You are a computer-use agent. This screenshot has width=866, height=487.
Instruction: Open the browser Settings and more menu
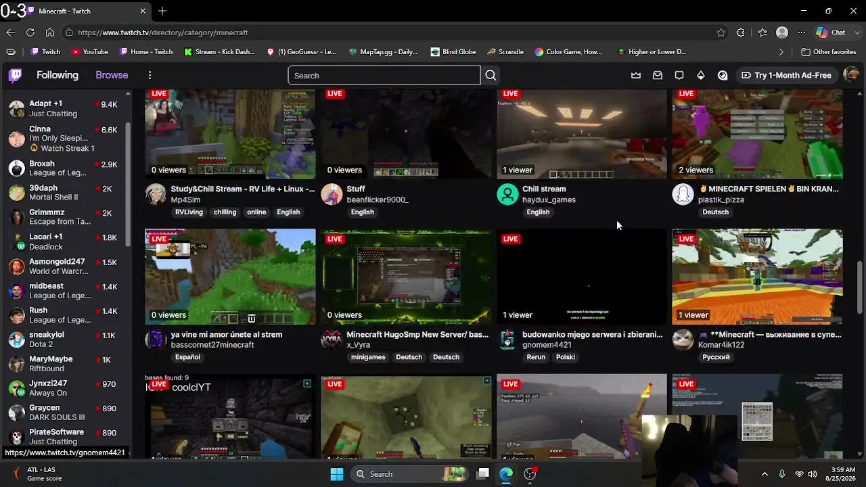point(802,32)
